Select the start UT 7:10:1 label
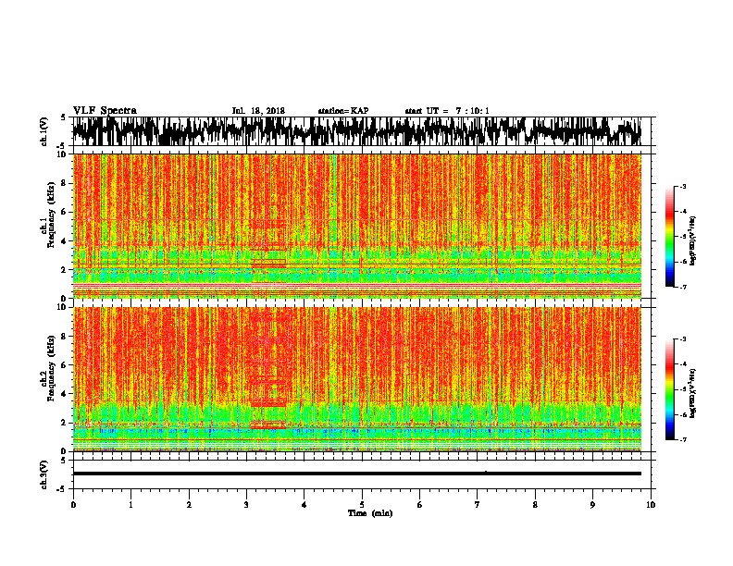733x566 pixels. click(447, 111)
